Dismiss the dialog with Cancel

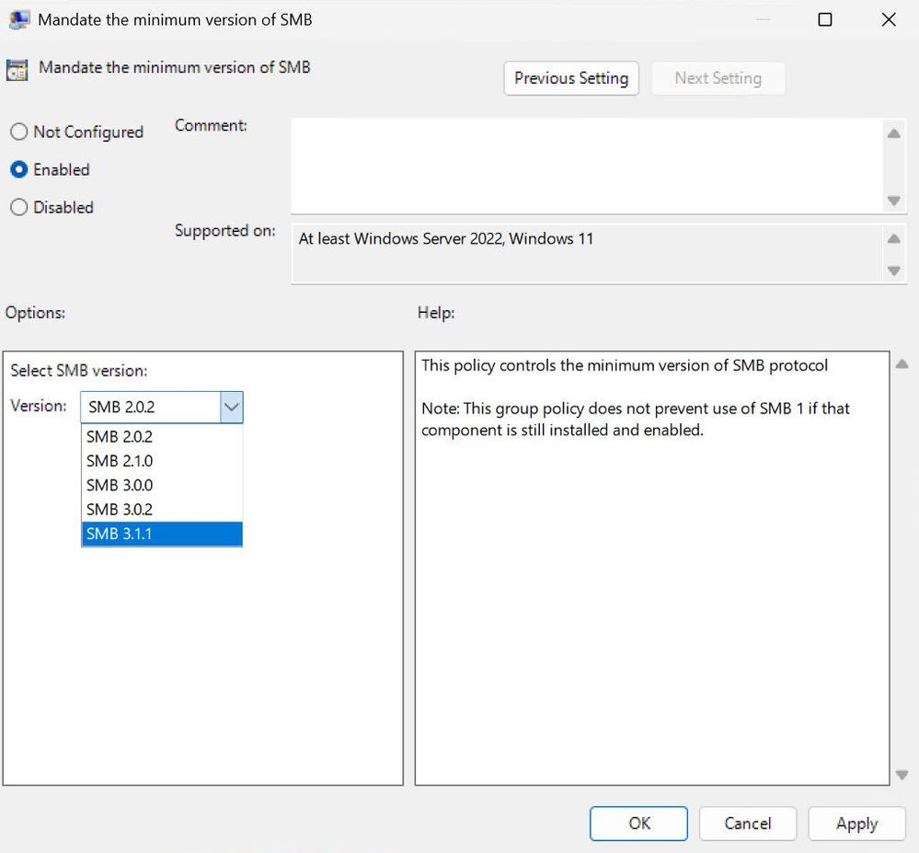click(x=747, y=824)
